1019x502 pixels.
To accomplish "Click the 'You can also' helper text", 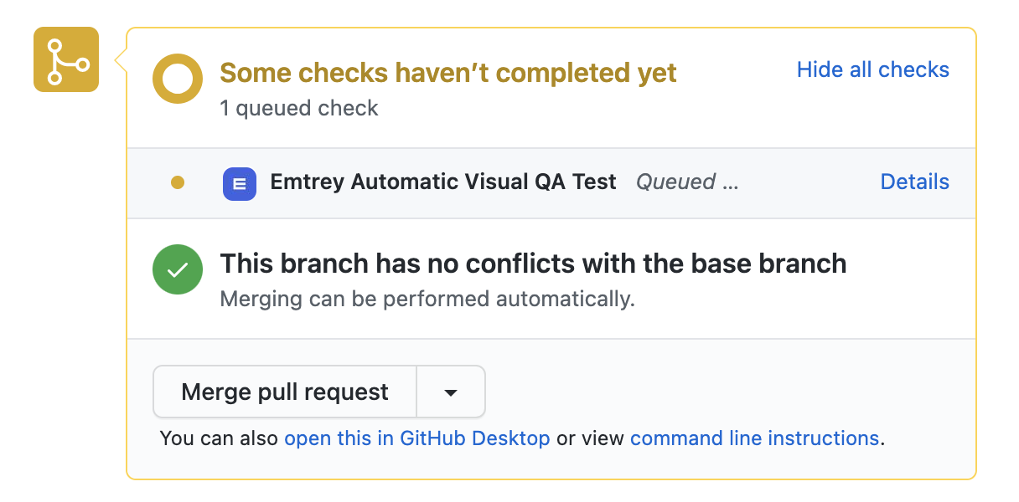I will (x=220, y=438).
